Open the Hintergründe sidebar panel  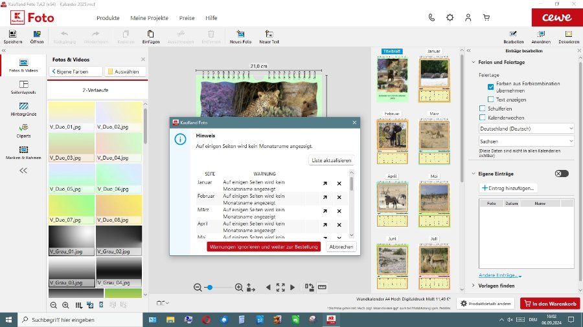coord(23,108)
